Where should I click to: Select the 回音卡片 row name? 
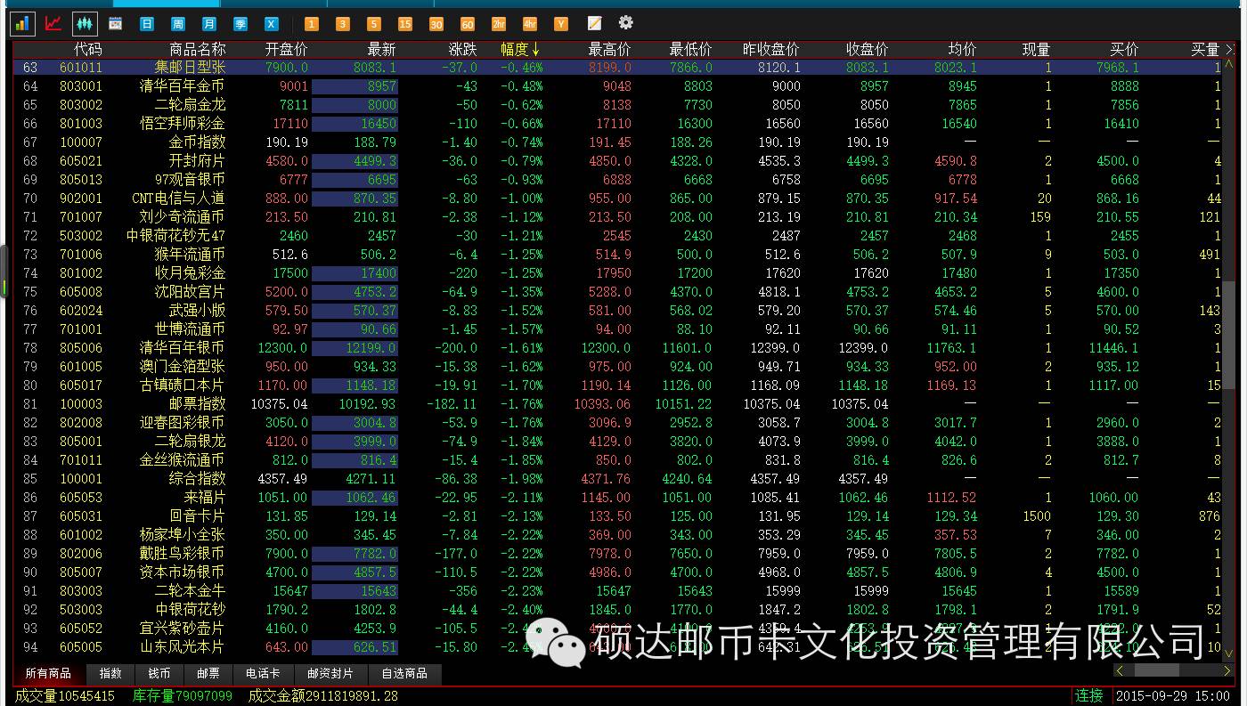(197, 516)
